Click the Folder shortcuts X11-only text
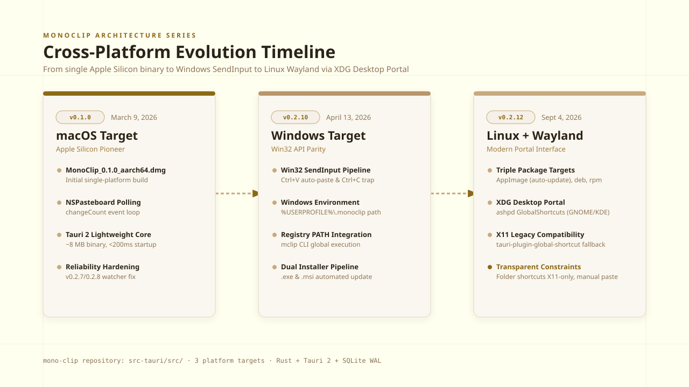The height and width of the screenshot is (387, 689). coord(557,277)
